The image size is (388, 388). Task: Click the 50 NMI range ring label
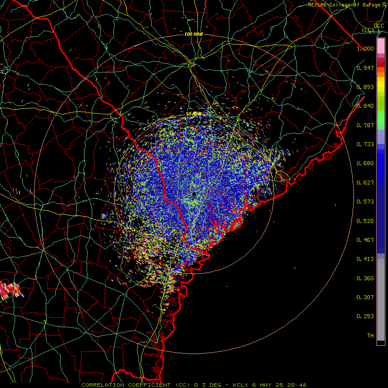point(194,114)
